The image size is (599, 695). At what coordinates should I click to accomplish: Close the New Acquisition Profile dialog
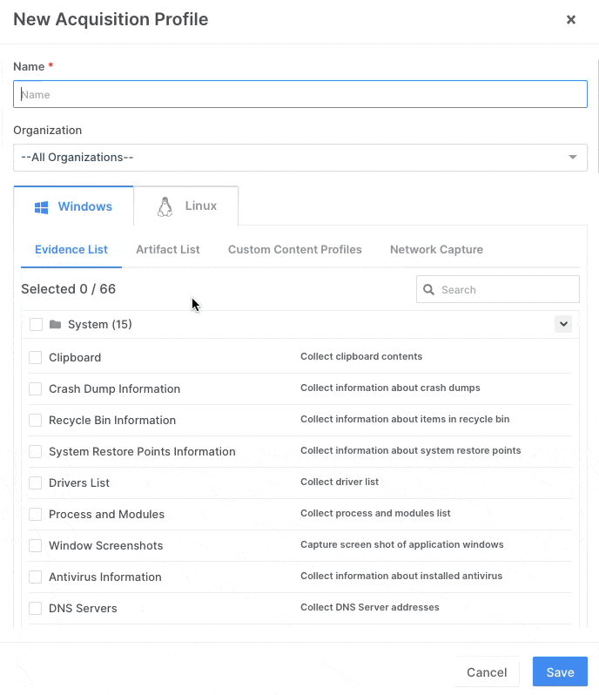571,19
